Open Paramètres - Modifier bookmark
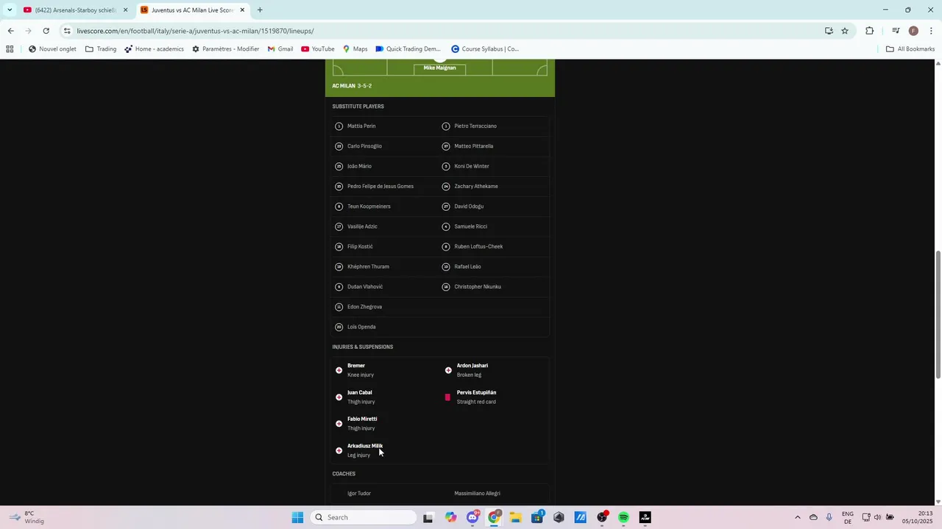The image size is (942, 529). point(225,49)
